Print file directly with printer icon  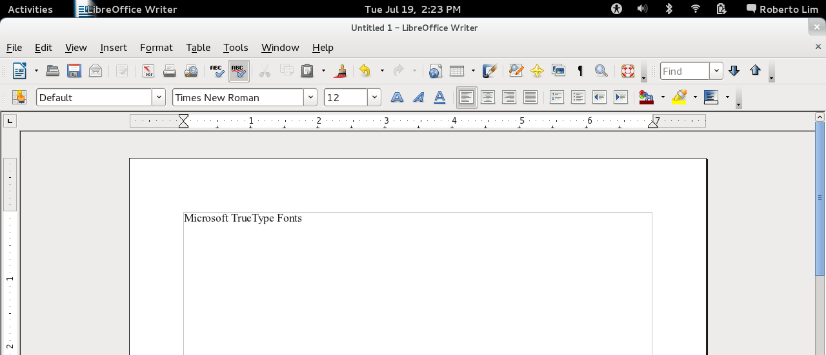170,71
